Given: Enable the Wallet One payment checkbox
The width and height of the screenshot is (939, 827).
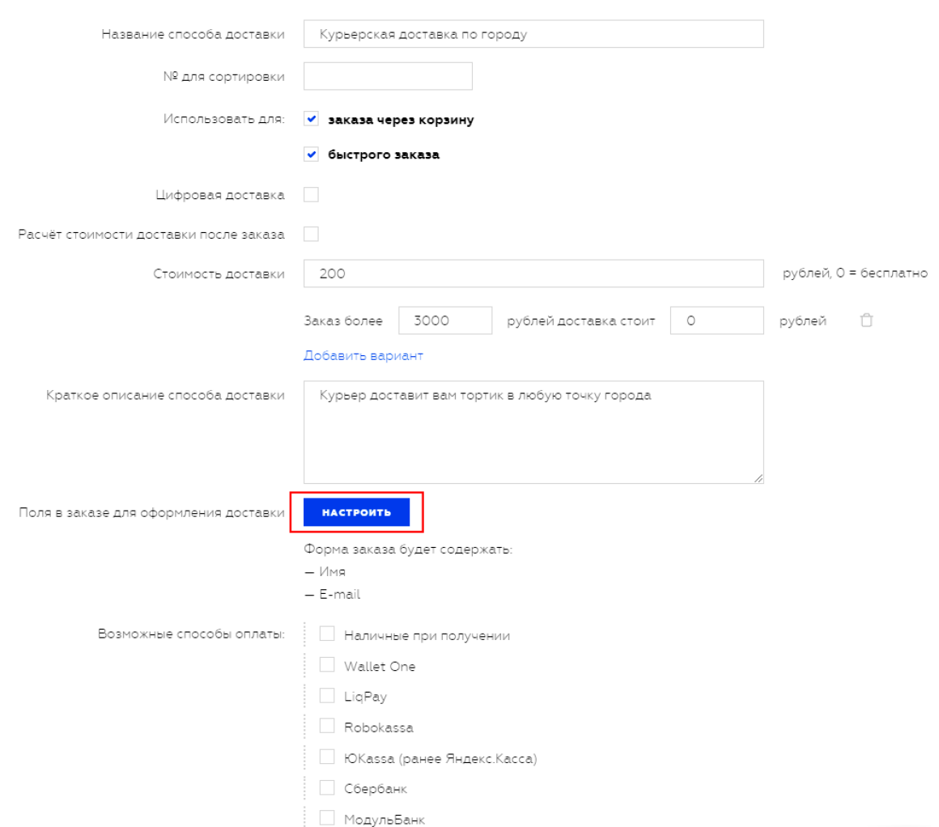Looking at the screenshot, I should (x=327, y=664).
